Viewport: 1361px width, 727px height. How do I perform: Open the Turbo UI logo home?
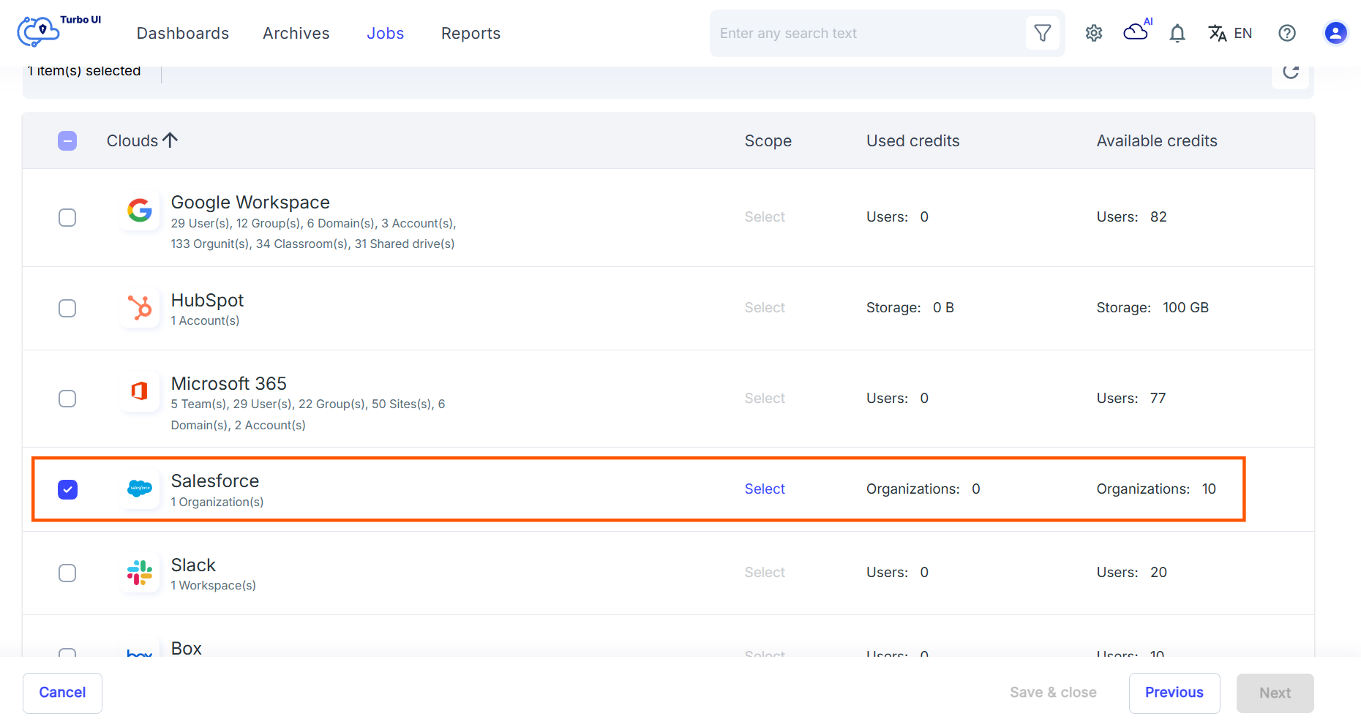[59, 31]
